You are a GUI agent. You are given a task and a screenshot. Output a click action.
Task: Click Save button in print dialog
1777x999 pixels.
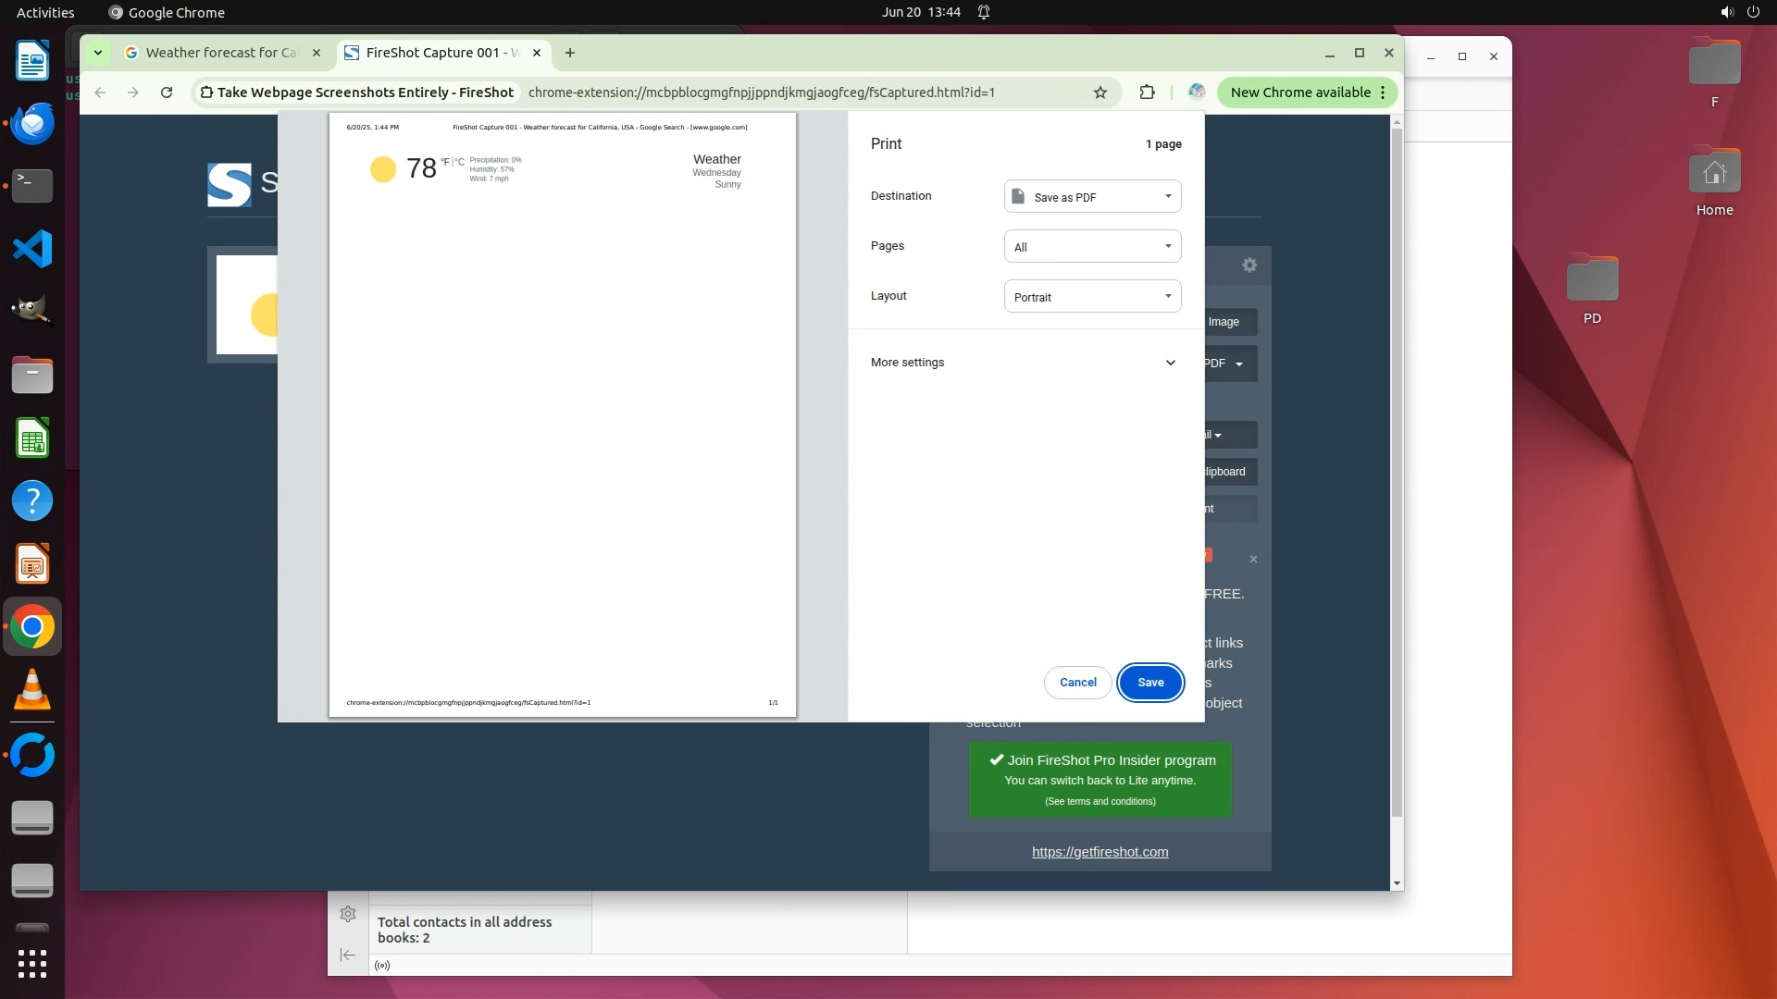pyautogui.click(x=1150, y=683)
